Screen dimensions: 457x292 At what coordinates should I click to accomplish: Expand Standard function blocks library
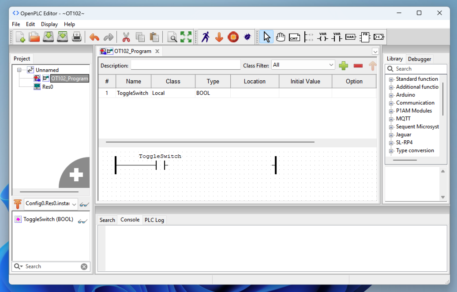click(391, 79)
